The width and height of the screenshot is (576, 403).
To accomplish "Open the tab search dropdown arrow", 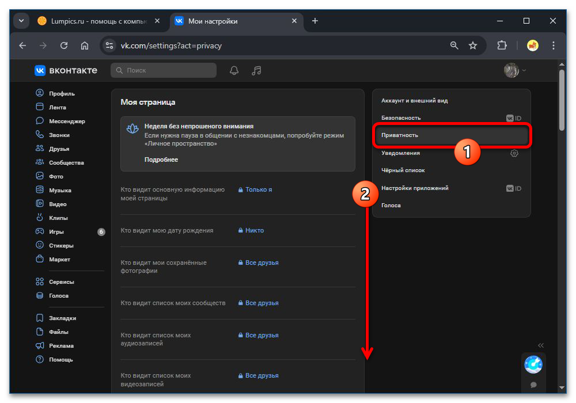I will coord(21,21).
